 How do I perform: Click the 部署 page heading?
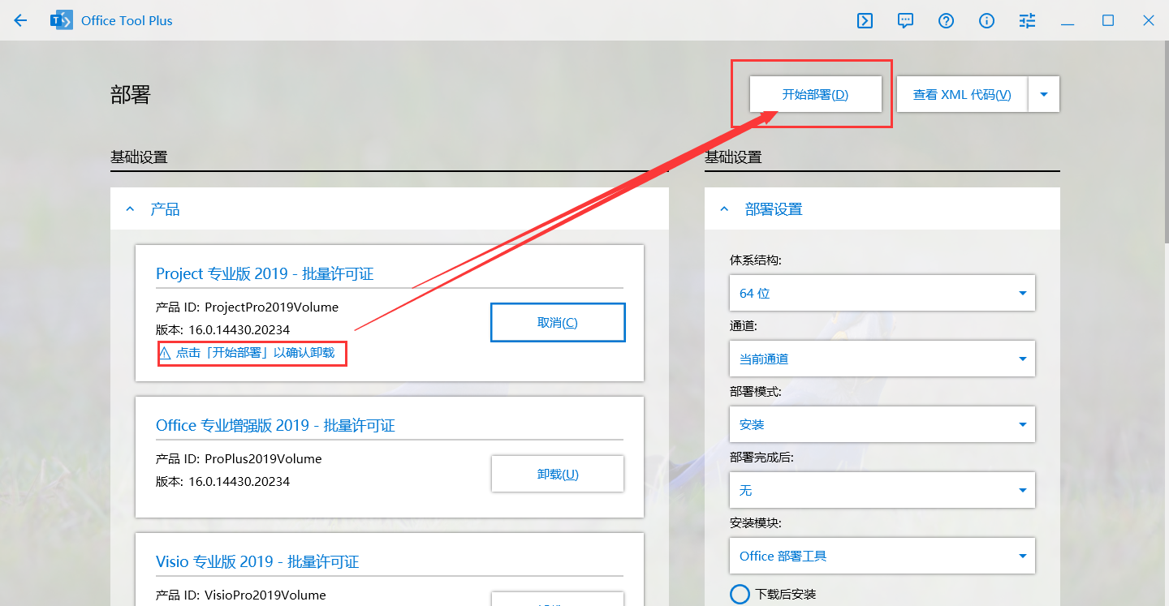[131, 94]
